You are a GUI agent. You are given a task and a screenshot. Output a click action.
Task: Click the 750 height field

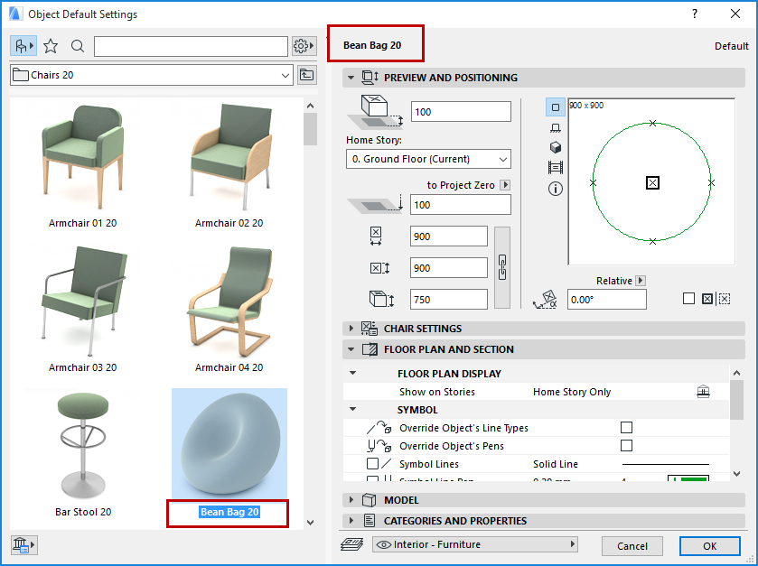[x=449, y=300]
